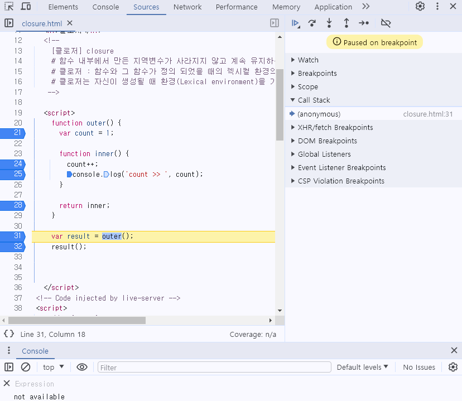Open the top execution context dropdown
The width and height of the screenshot is (462, 401).
tap(54, 367)
